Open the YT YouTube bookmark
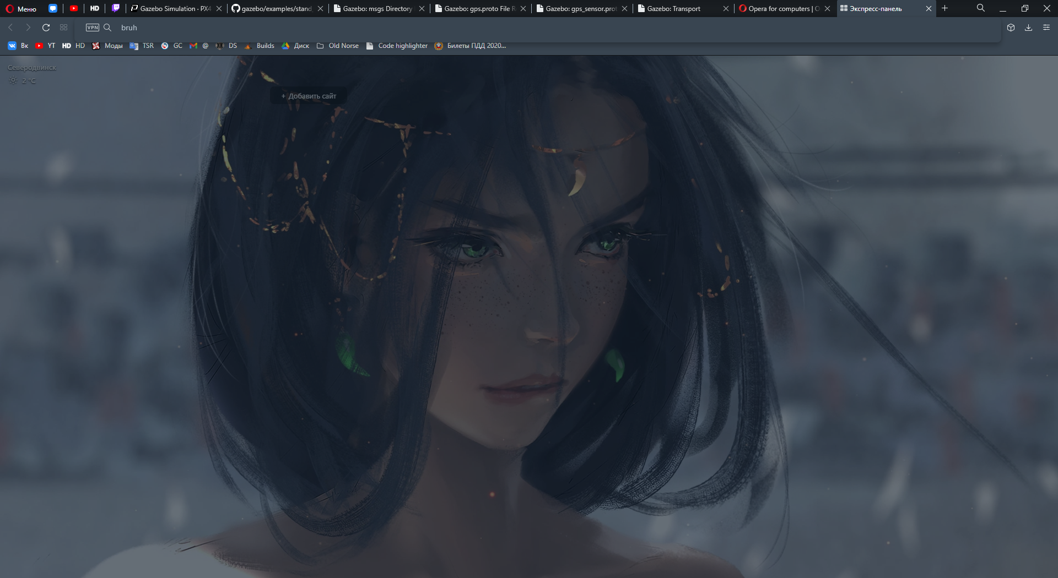 click(x=45, y=46)
